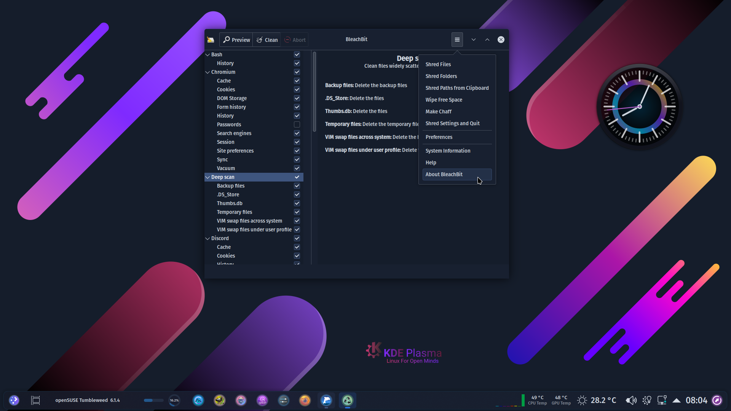This screenshot has width=731, height=411.
Task: Click the purple icon right of the clock
Action: 717,400
